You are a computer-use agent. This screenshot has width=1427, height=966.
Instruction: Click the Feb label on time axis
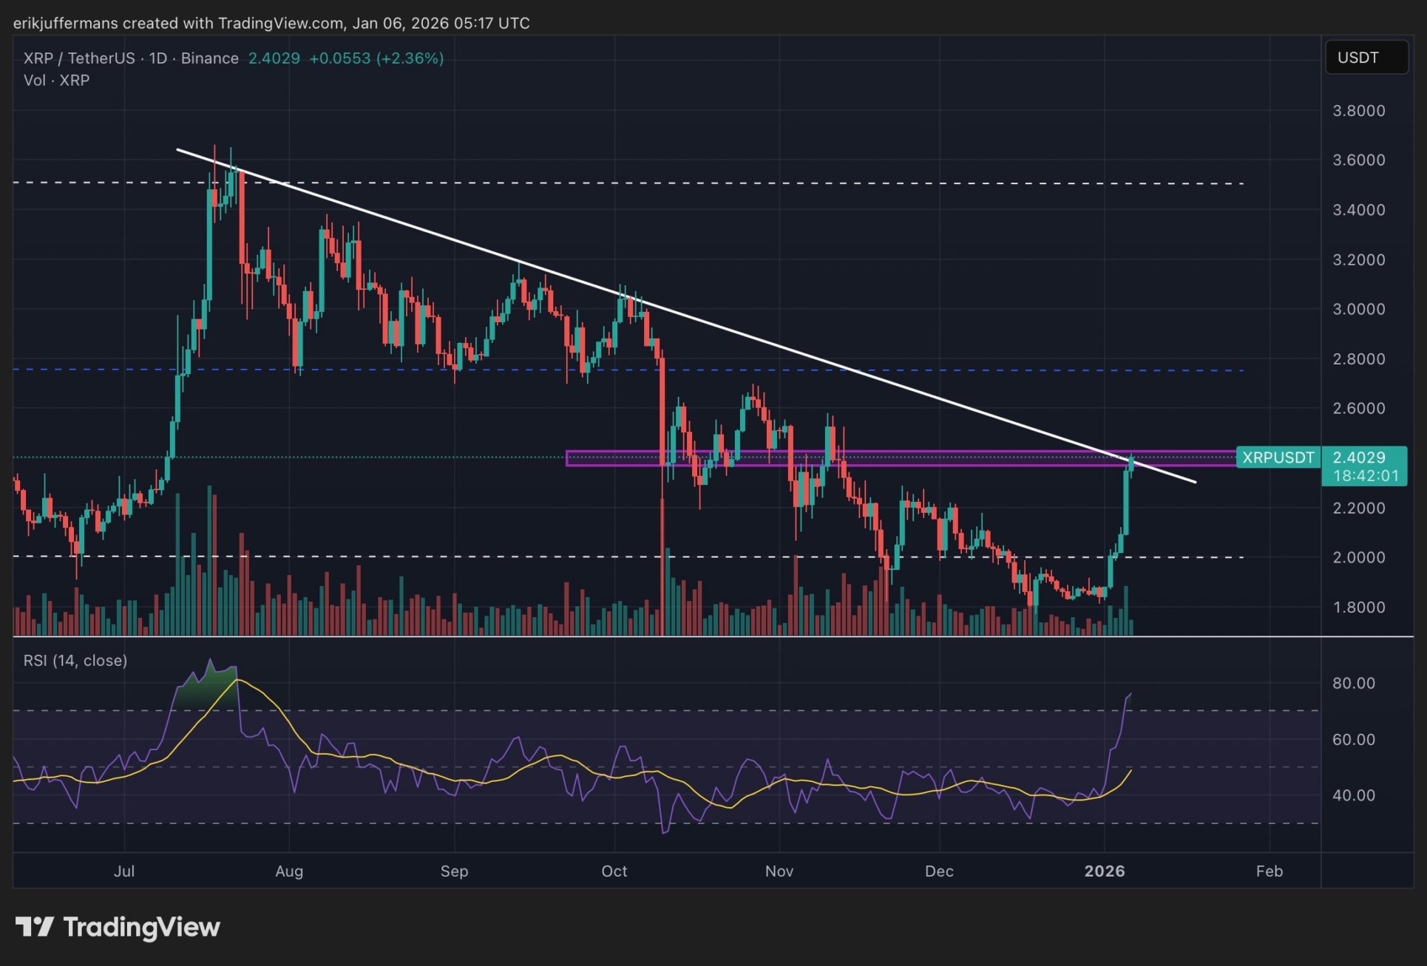coord(1269,871)
